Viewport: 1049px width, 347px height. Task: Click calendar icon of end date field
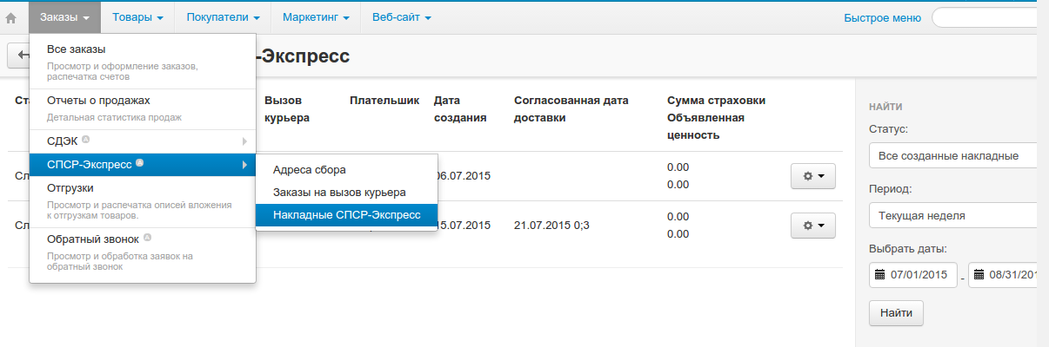(x=979, y=275)
